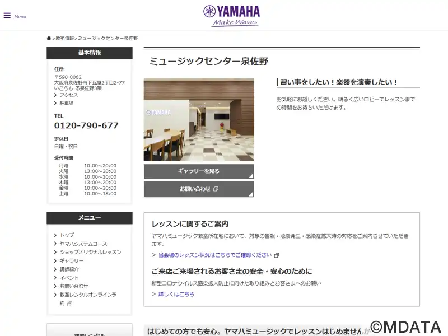
Task: Click the Yamaha Make Waves logo
Action: (232, 16)
